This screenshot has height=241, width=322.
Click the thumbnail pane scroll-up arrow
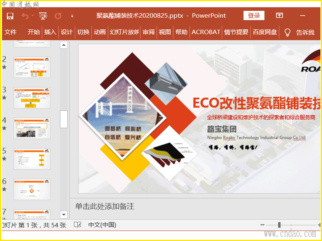tap(64, 45)
